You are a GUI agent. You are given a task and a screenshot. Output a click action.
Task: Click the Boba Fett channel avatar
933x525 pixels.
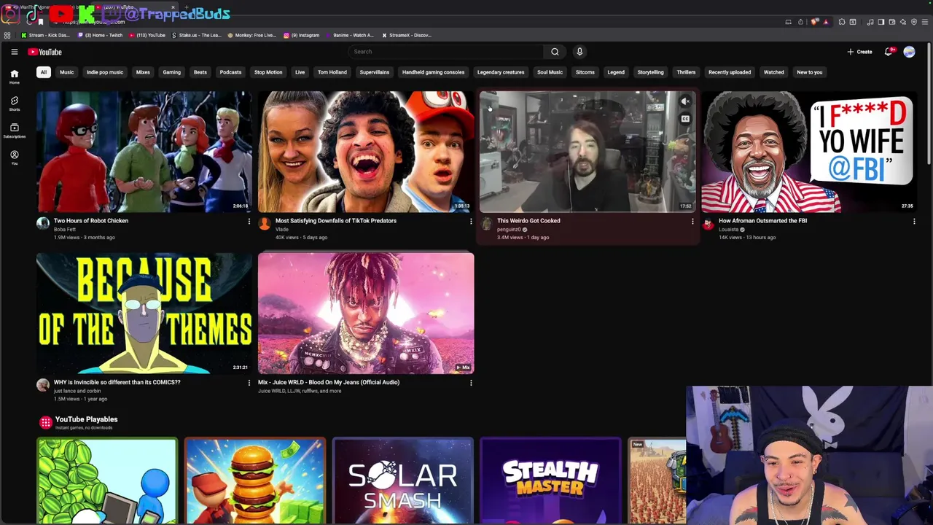pos(43,223)
